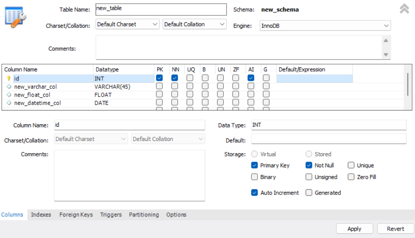The height and width of the screenshot is (238, 415).
Task: Click the VARCHAR(45) datatype cell
Action: 112,87
